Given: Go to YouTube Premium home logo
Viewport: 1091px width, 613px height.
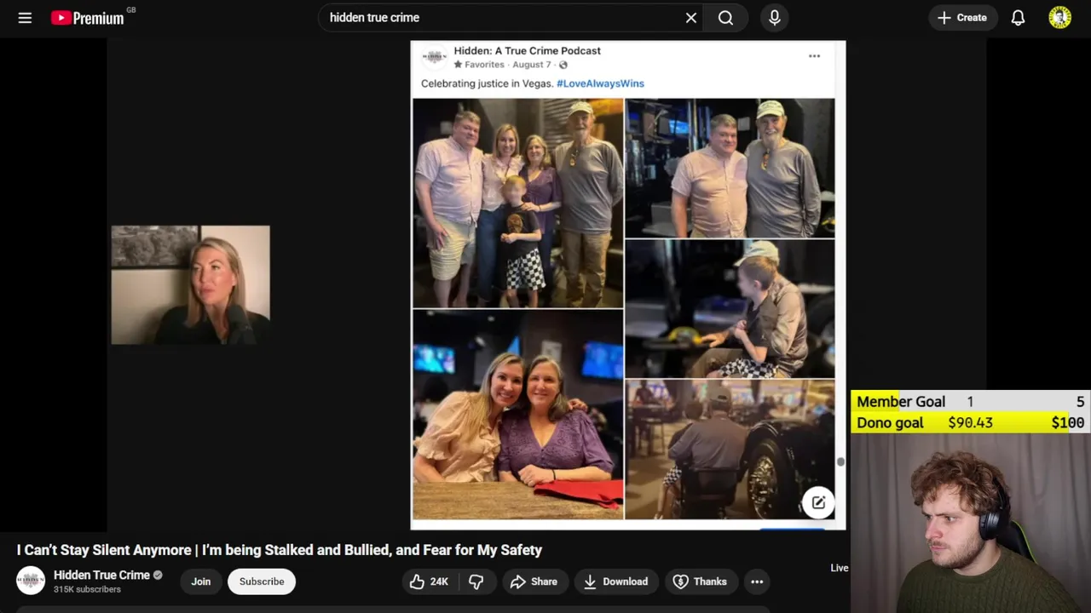Looking at the screenshot, I should point(88,18).
